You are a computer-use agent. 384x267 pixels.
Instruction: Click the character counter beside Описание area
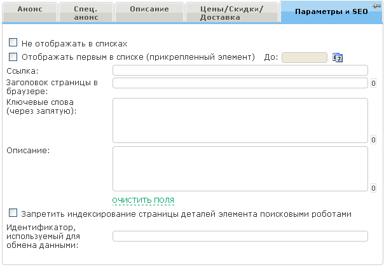point(373,188)
